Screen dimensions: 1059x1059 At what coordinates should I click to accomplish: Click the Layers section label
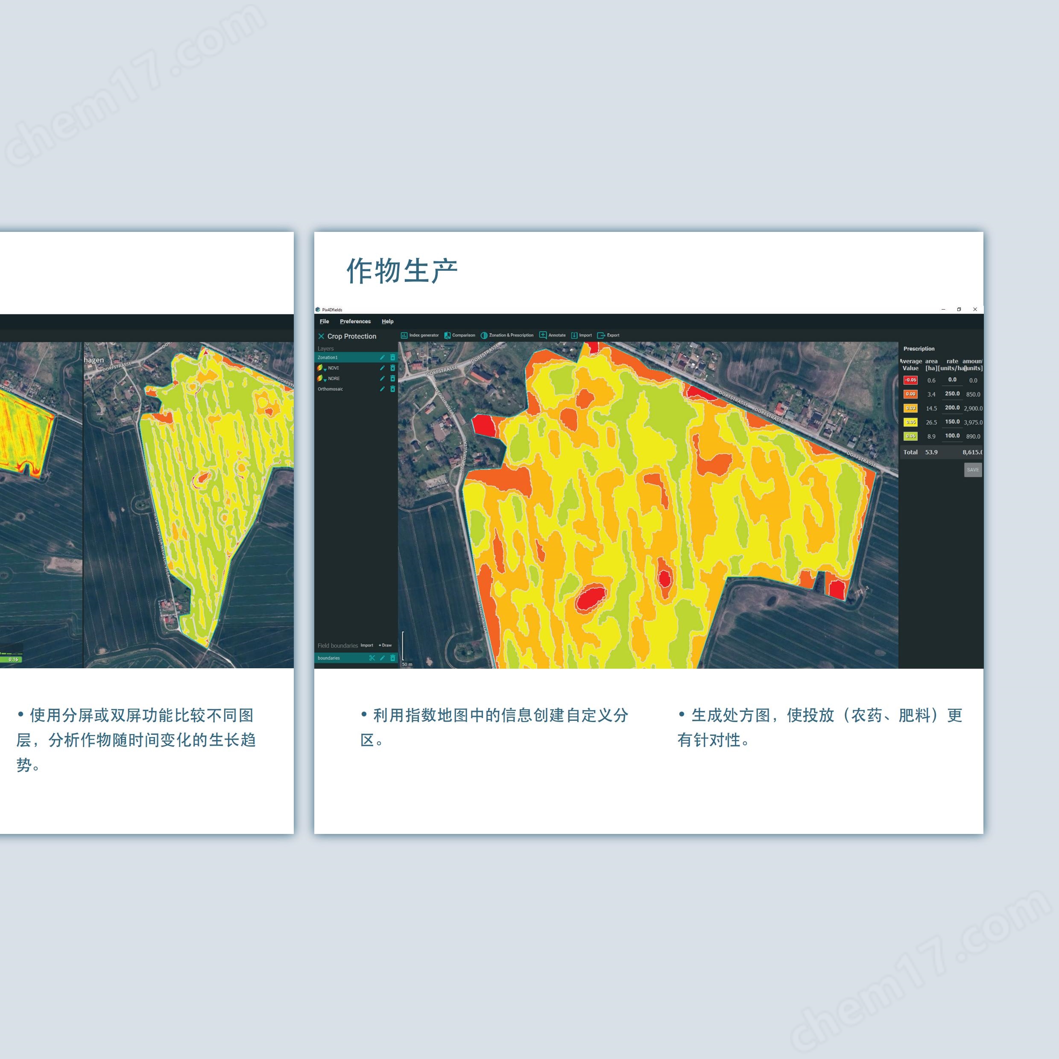(325, 348)
